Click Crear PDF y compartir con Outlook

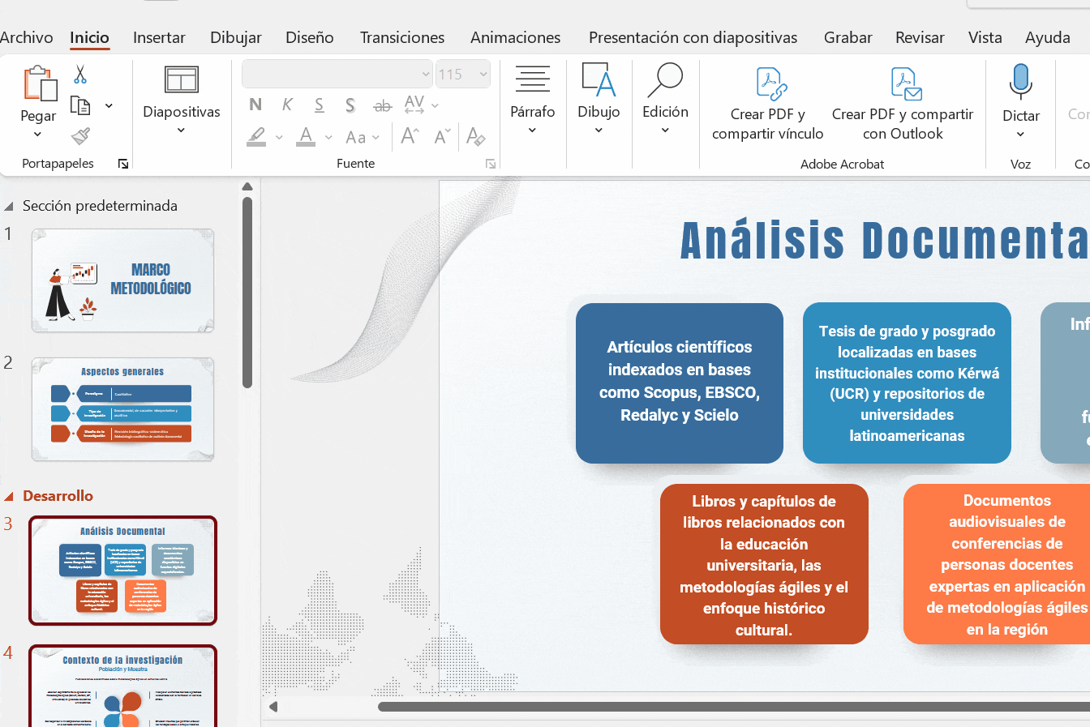903,104
